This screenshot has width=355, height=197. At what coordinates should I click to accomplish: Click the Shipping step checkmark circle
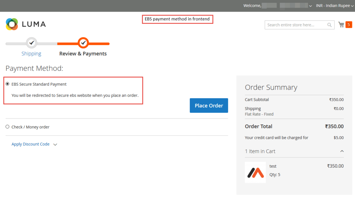(31, 43)
